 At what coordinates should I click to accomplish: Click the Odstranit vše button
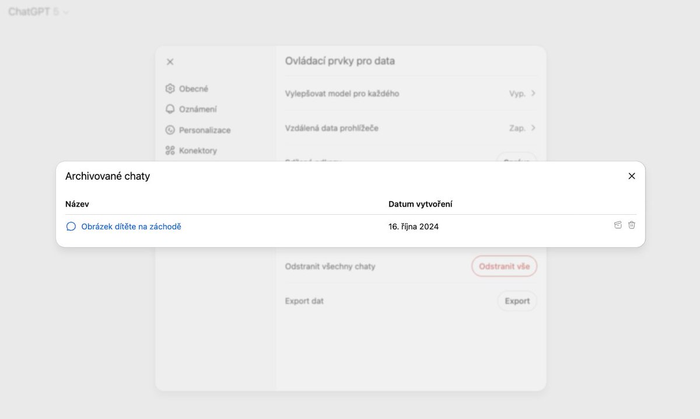coord(505,266)
